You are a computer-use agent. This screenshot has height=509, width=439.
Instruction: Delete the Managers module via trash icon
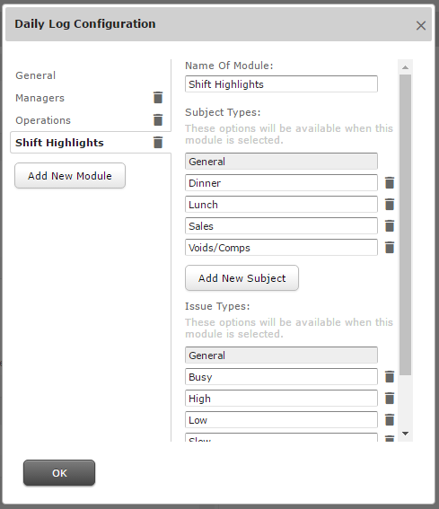pyautogui.click(x=158, y=97)
